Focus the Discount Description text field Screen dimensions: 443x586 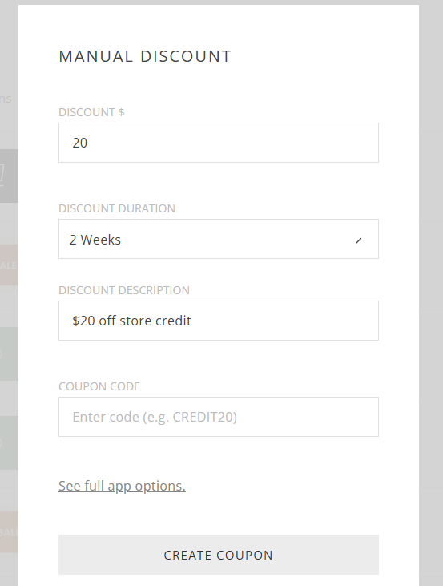pyautogui.click(x=219, y=321)
